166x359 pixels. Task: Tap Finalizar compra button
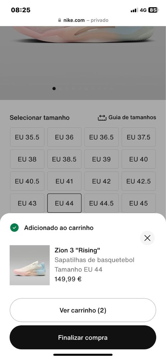(x=83, y=337)
